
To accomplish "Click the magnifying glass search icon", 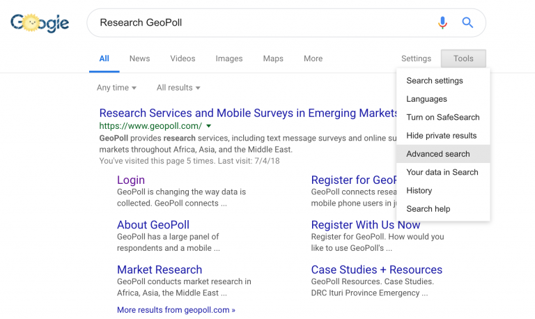I will pos(467,23).
